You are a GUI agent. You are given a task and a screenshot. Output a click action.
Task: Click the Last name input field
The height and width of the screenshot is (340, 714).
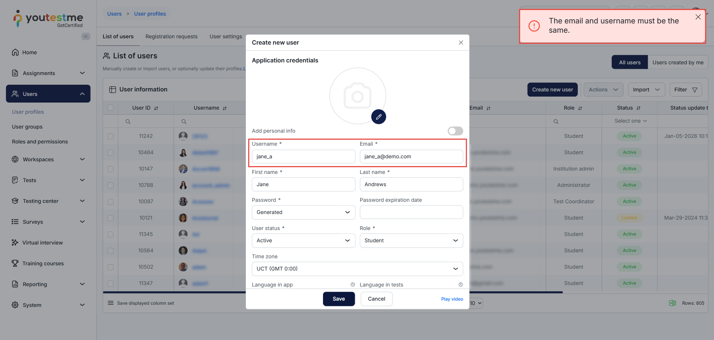pos(412,185)
